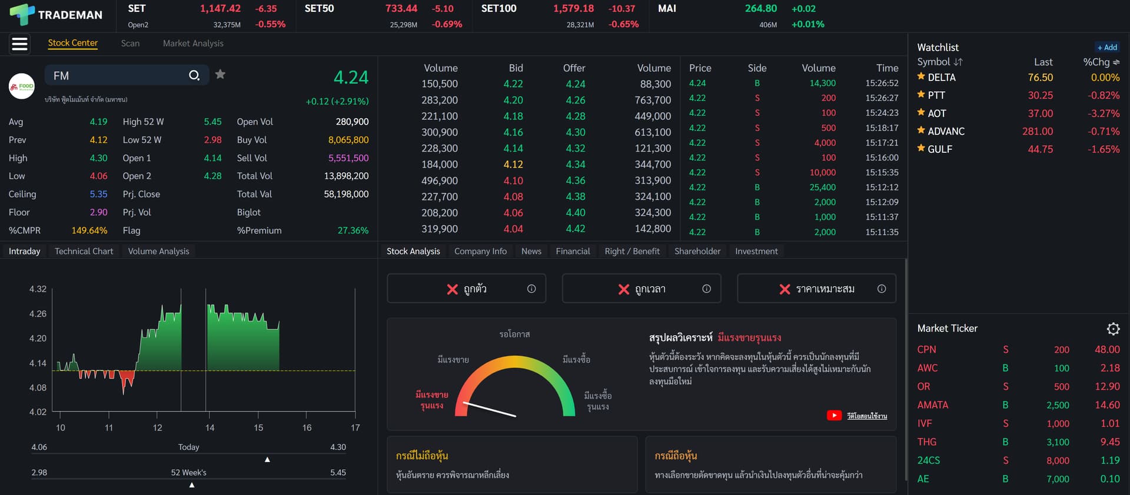1130x495 pixels.
Task: Open the วีดีโอสอนใช้งาน link
Action: 867,416
